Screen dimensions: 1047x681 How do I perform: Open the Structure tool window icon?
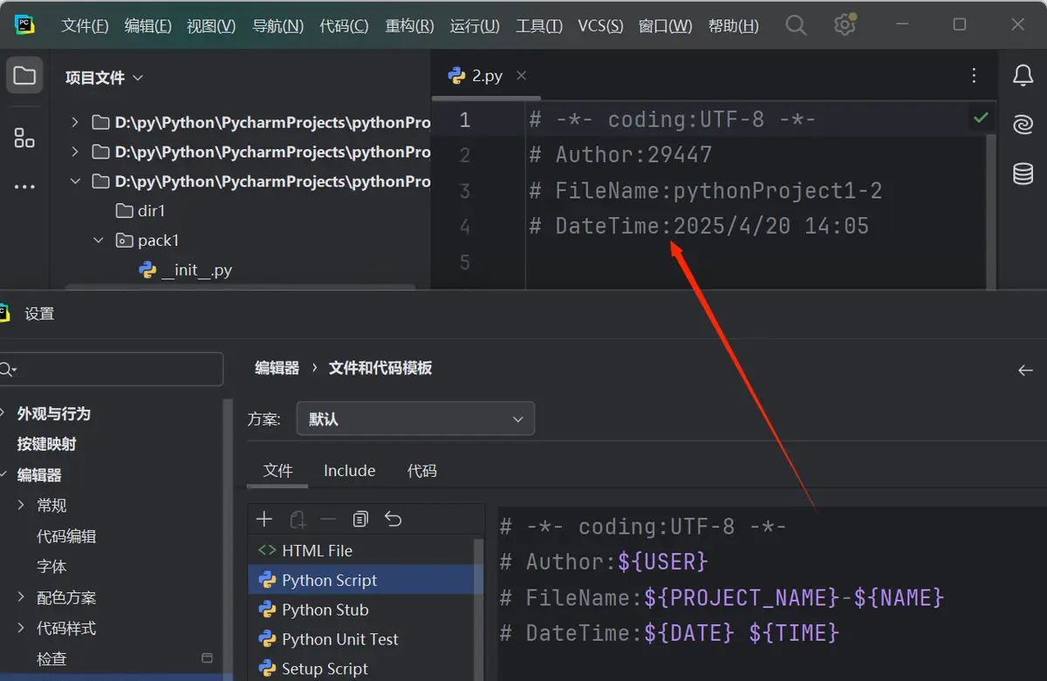(x=24, y=138)
